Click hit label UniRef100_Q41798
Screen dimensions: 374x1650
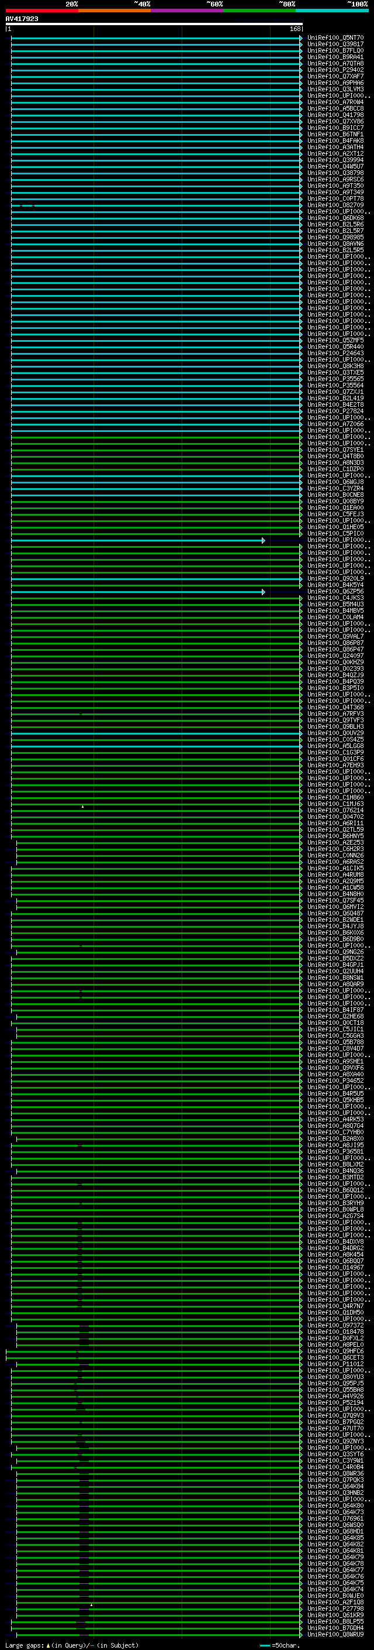tap(335, 115)
